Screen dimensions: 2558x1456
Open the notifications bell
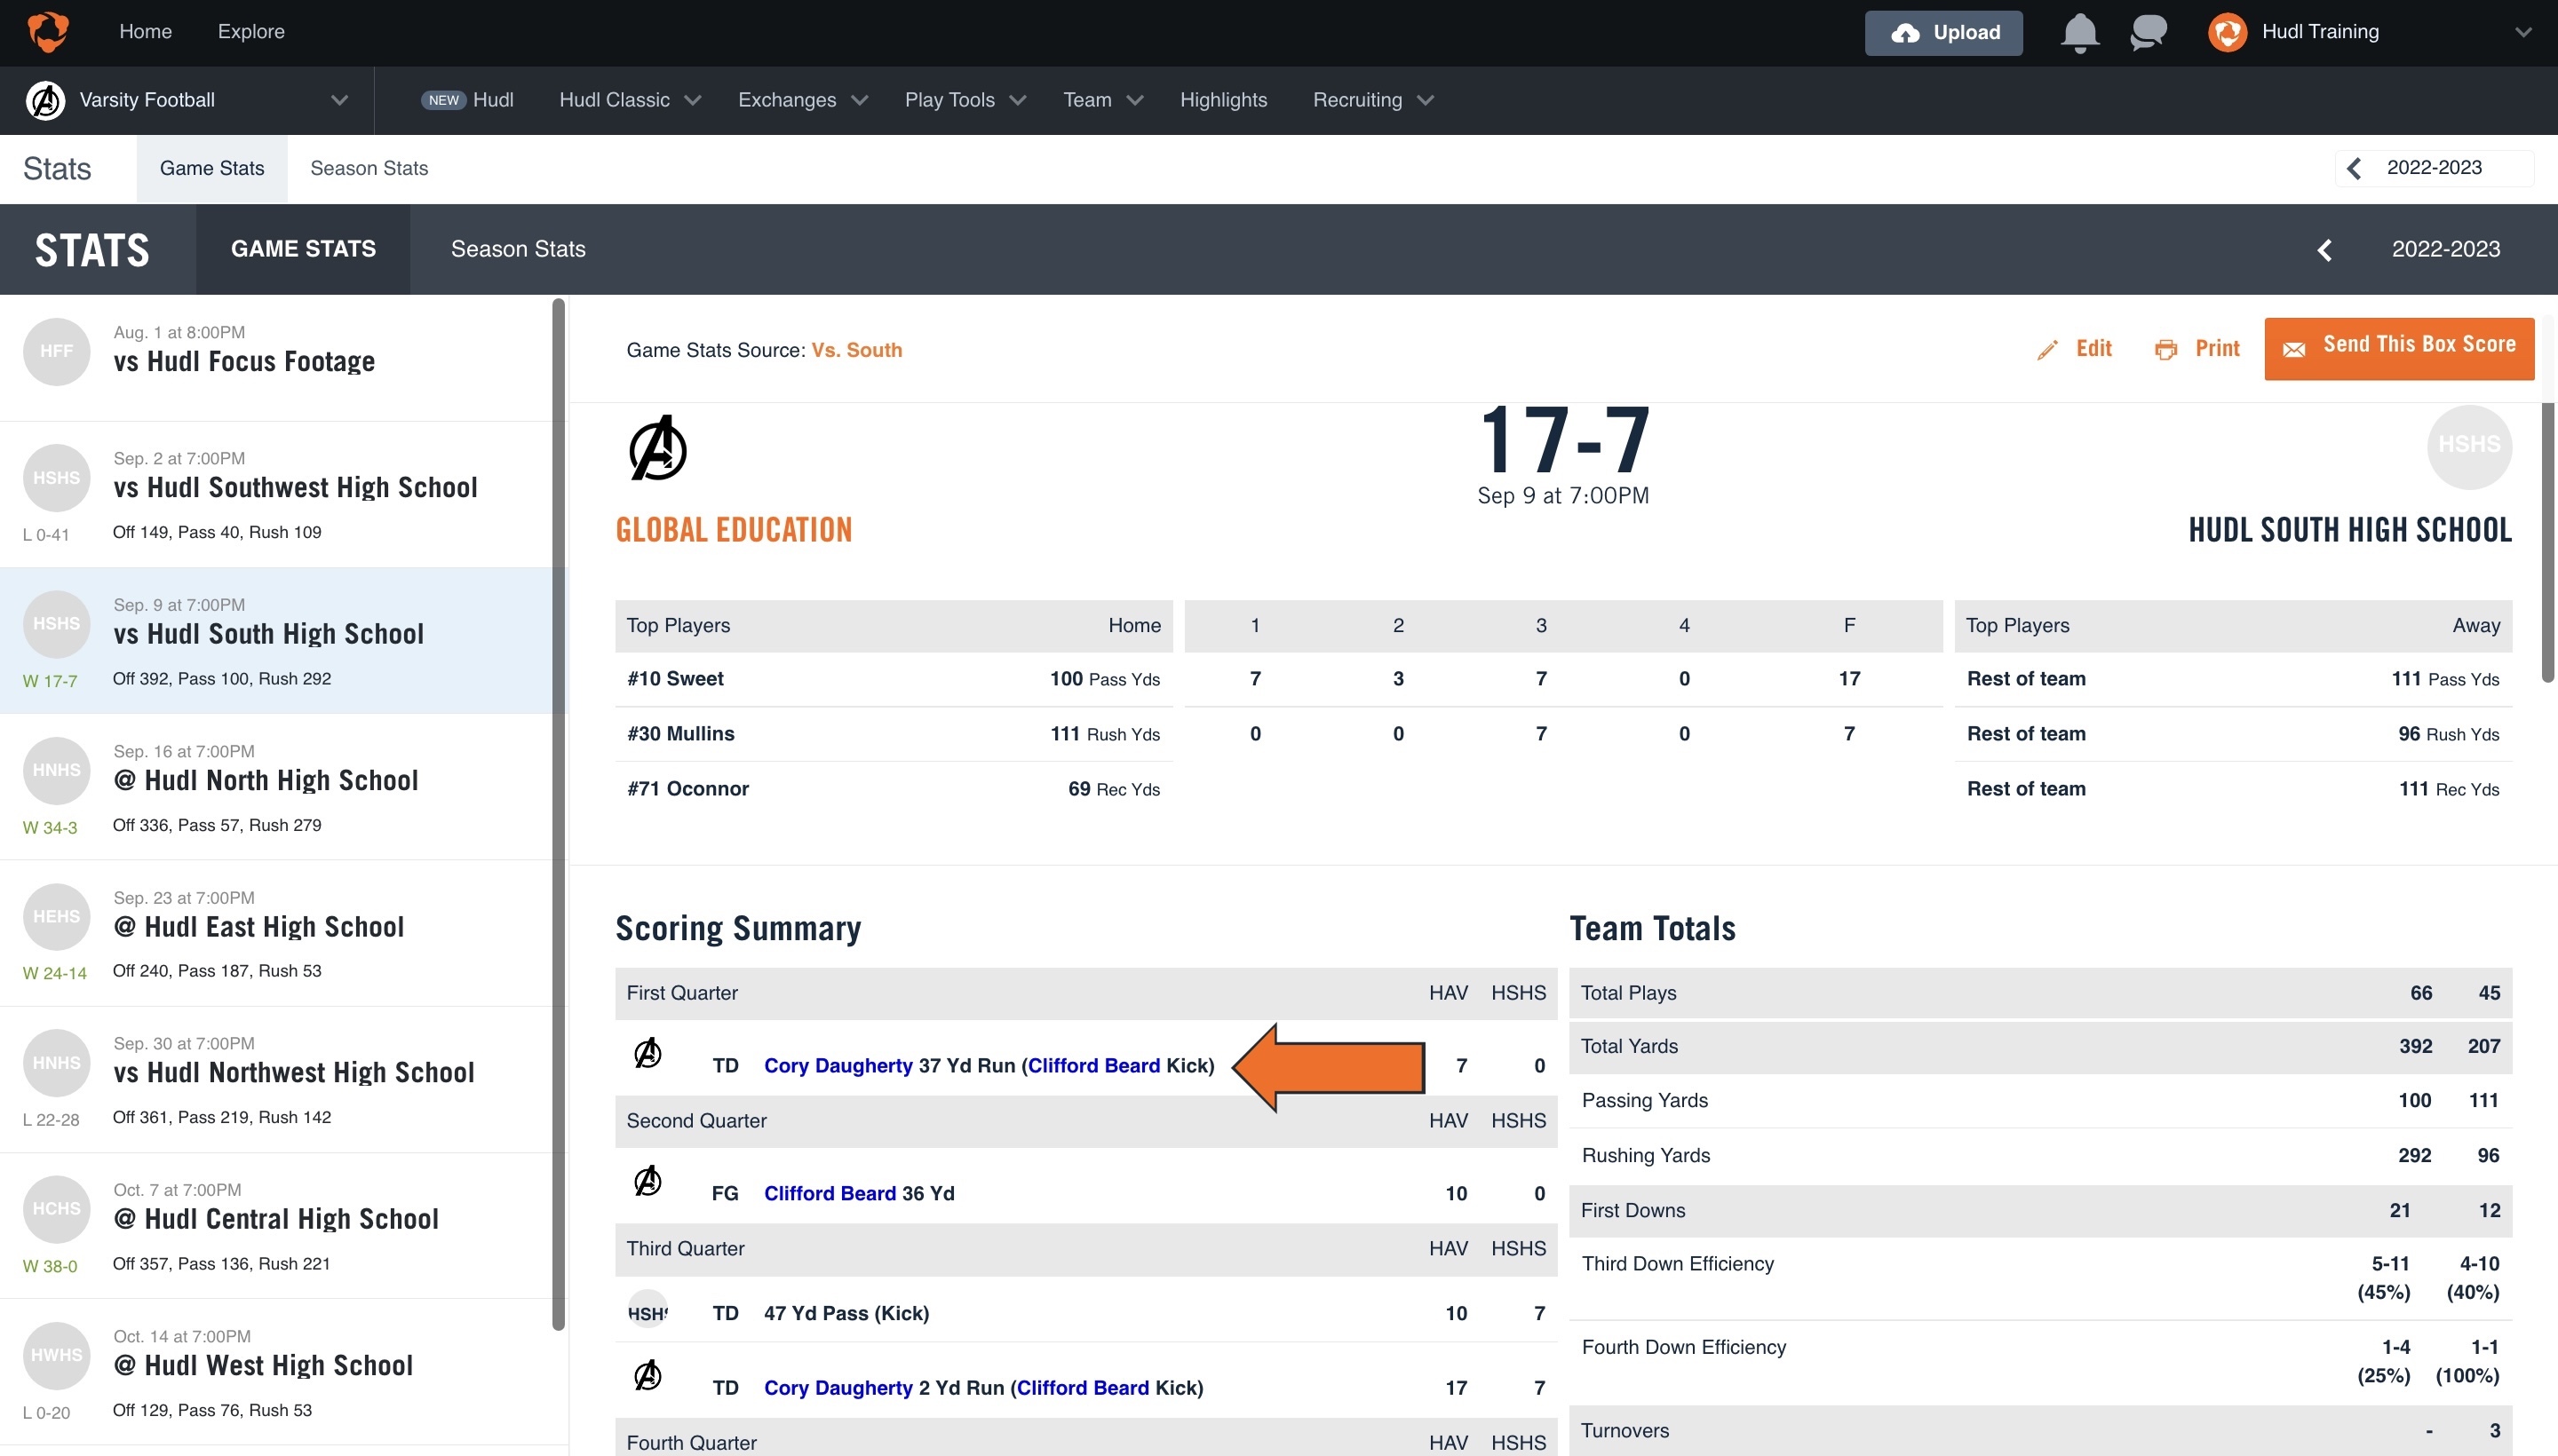[2078, 32]
